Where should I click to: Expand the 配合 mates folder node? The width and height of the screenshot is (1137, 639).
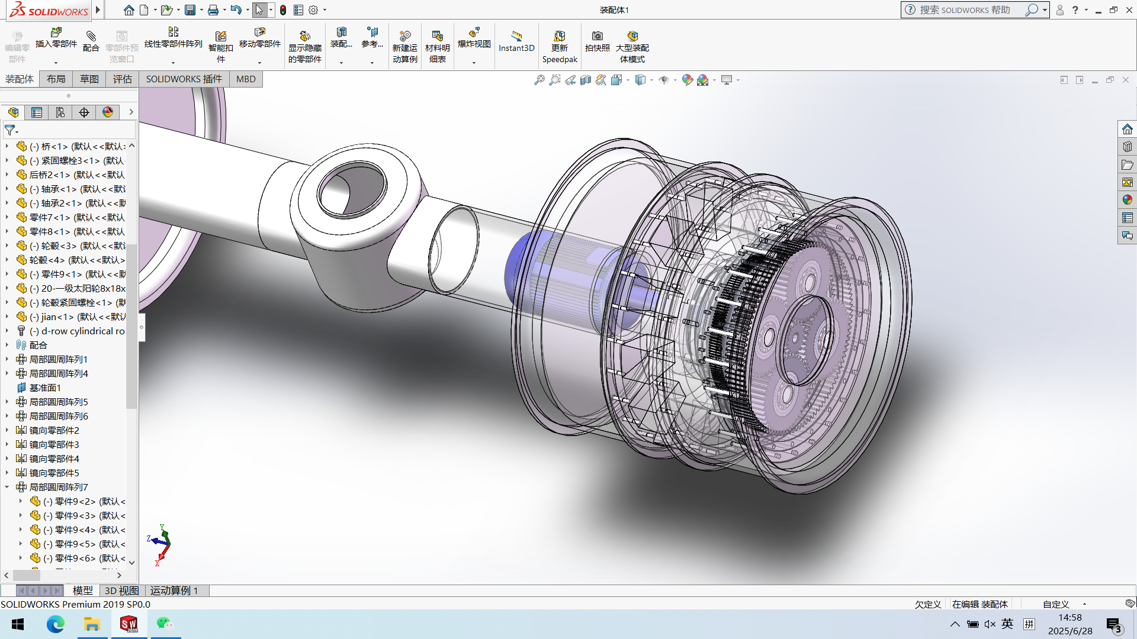[x=7, y=345]
